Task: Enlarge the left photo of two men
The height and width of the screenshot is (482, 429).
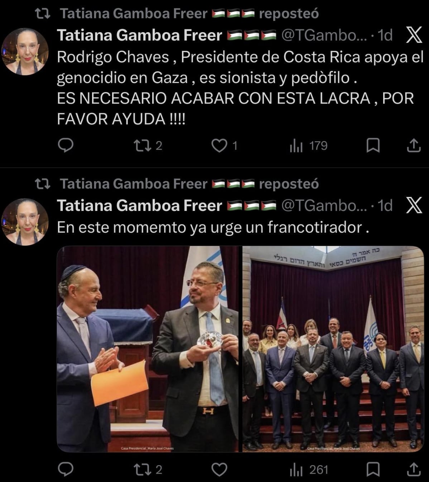Action: (x=148, y=349)
